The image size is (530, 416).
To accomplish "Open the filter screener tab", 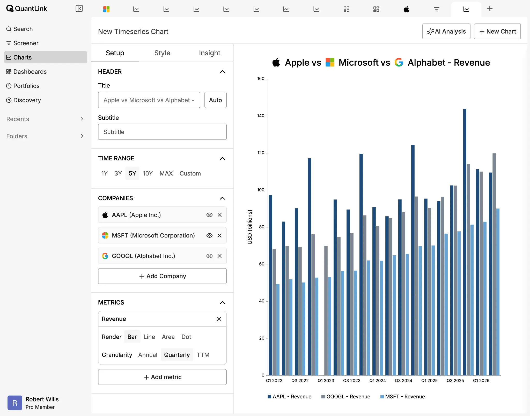I will (436, 9).
